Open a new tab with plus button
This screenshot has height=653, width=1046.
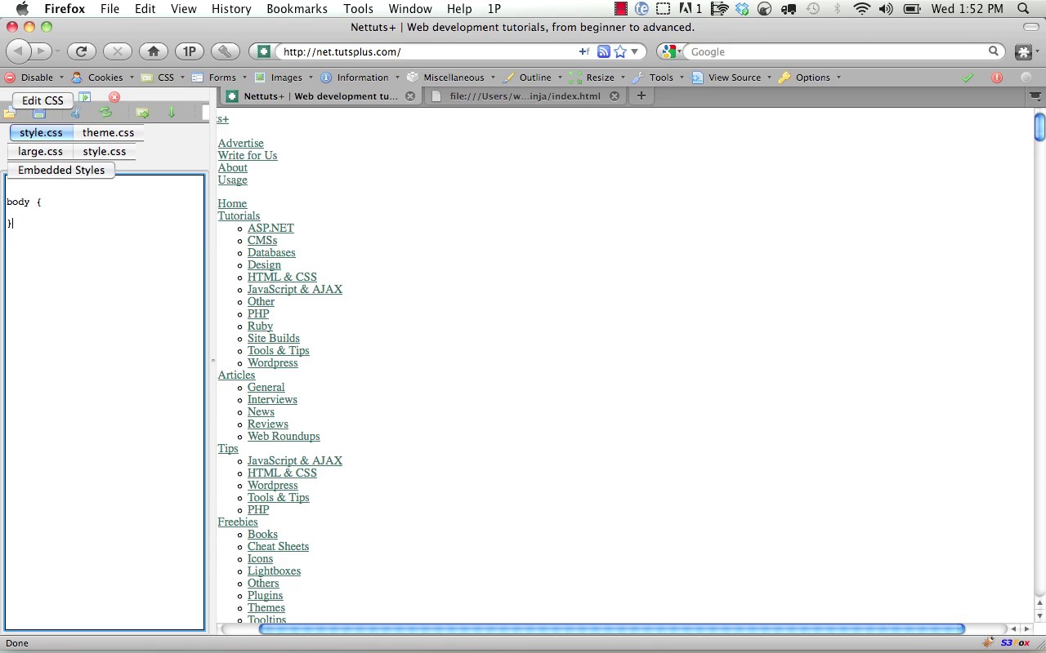point(641,96)
